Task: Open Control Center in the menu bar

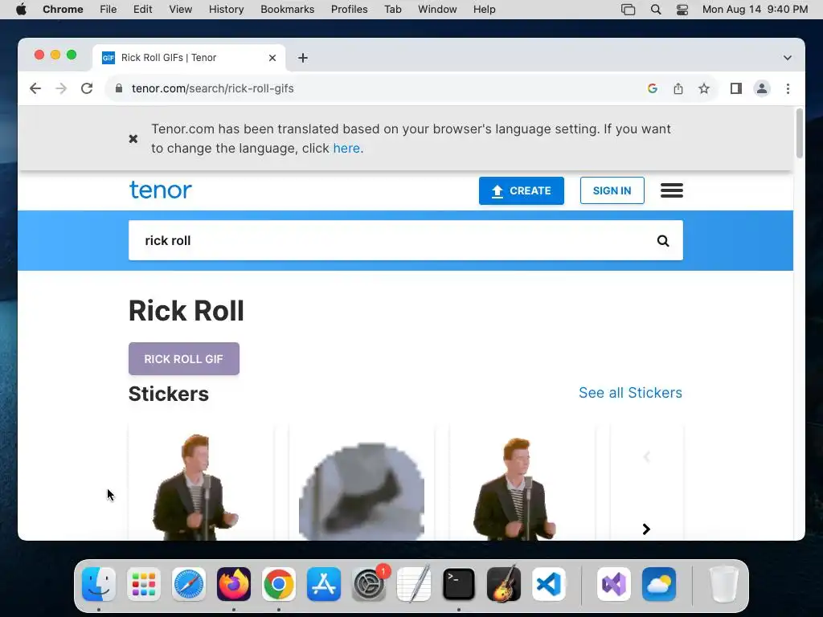Action: 682,10
